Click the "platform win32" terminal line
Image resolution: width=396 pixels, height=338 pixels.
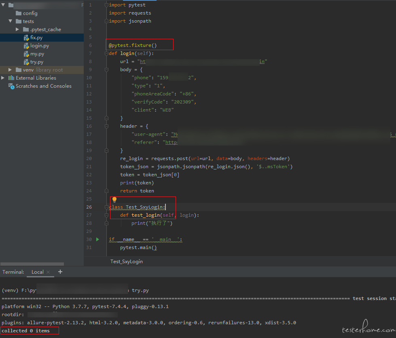85,306
